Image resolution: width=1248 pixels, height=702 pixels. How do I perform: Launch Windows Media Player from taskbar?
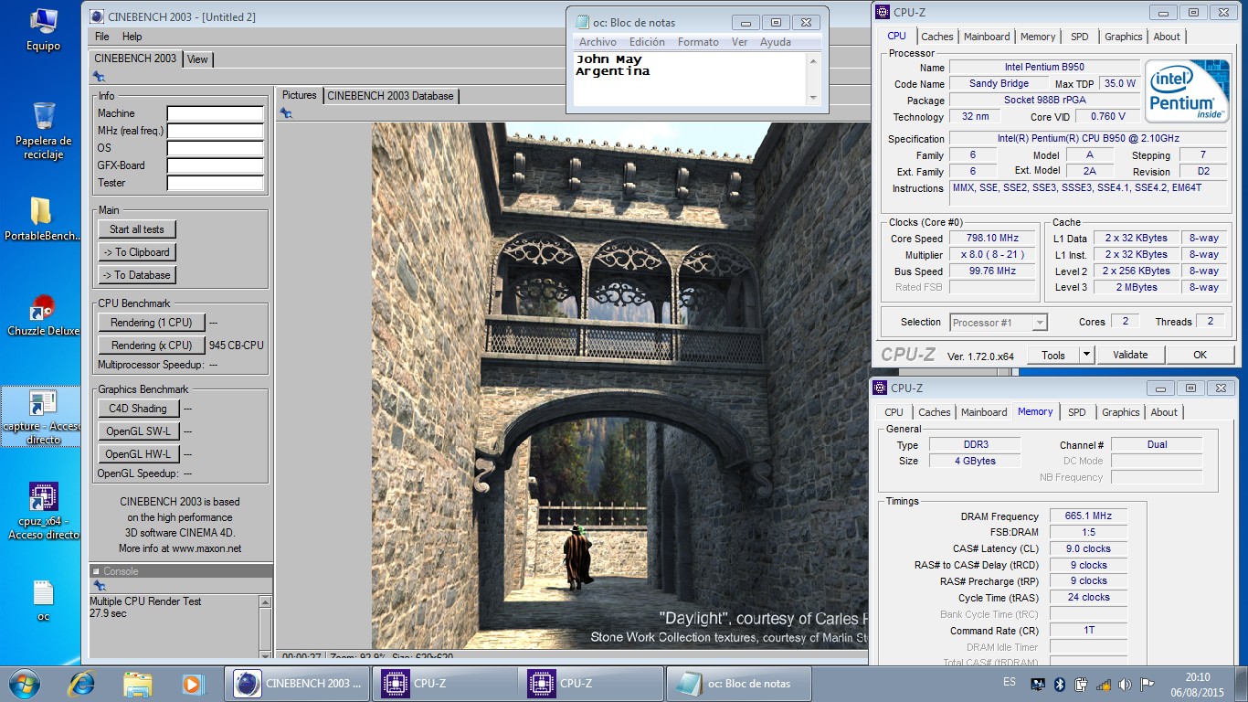192,683
